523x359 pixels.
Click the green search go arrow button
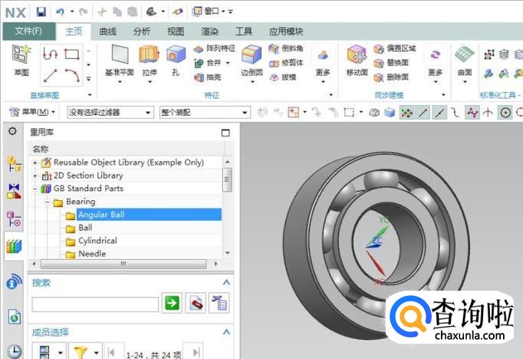click(173, 304)
